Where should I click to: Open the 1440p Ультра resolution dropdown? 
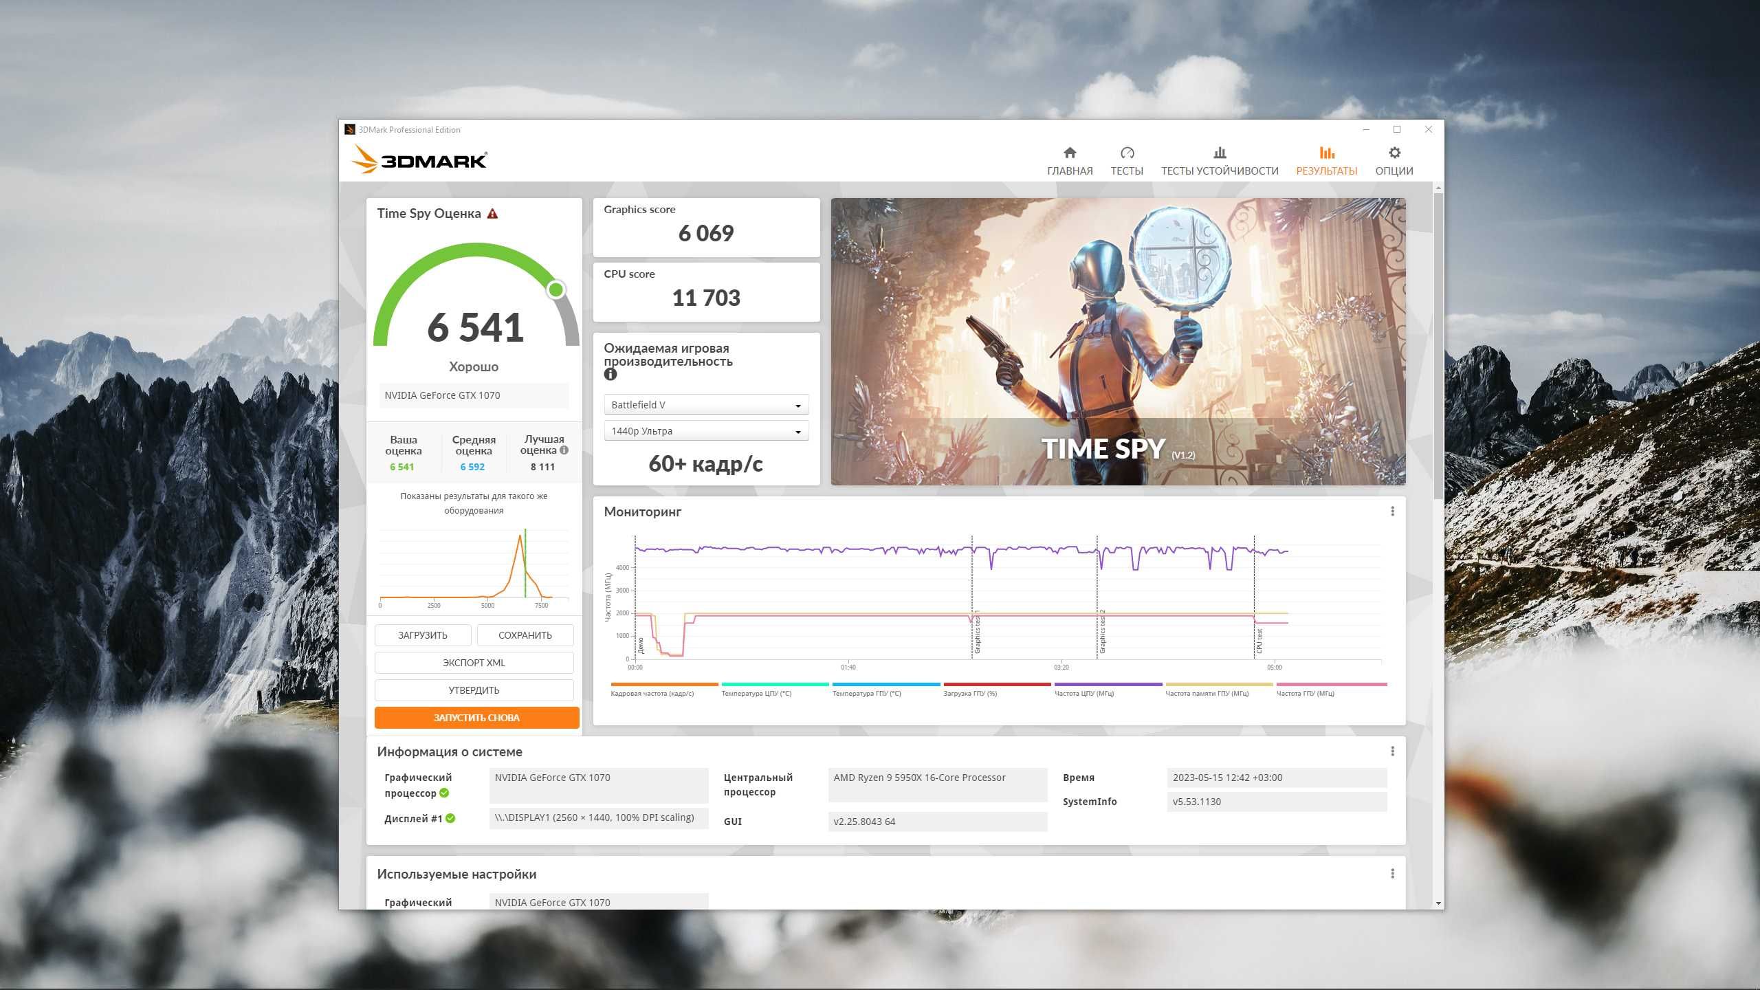tap(706, 431)
